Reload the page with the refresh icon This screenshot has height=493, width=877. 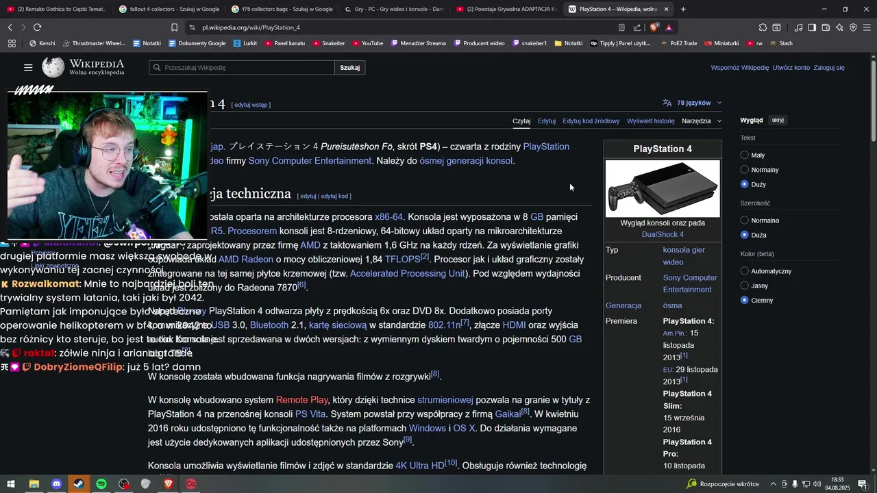37,27
